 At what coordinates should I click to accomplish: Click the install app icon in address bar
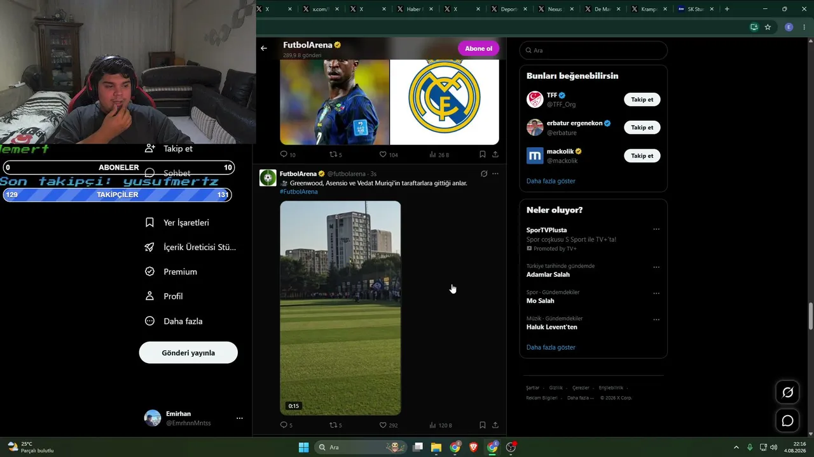[754, 27]
